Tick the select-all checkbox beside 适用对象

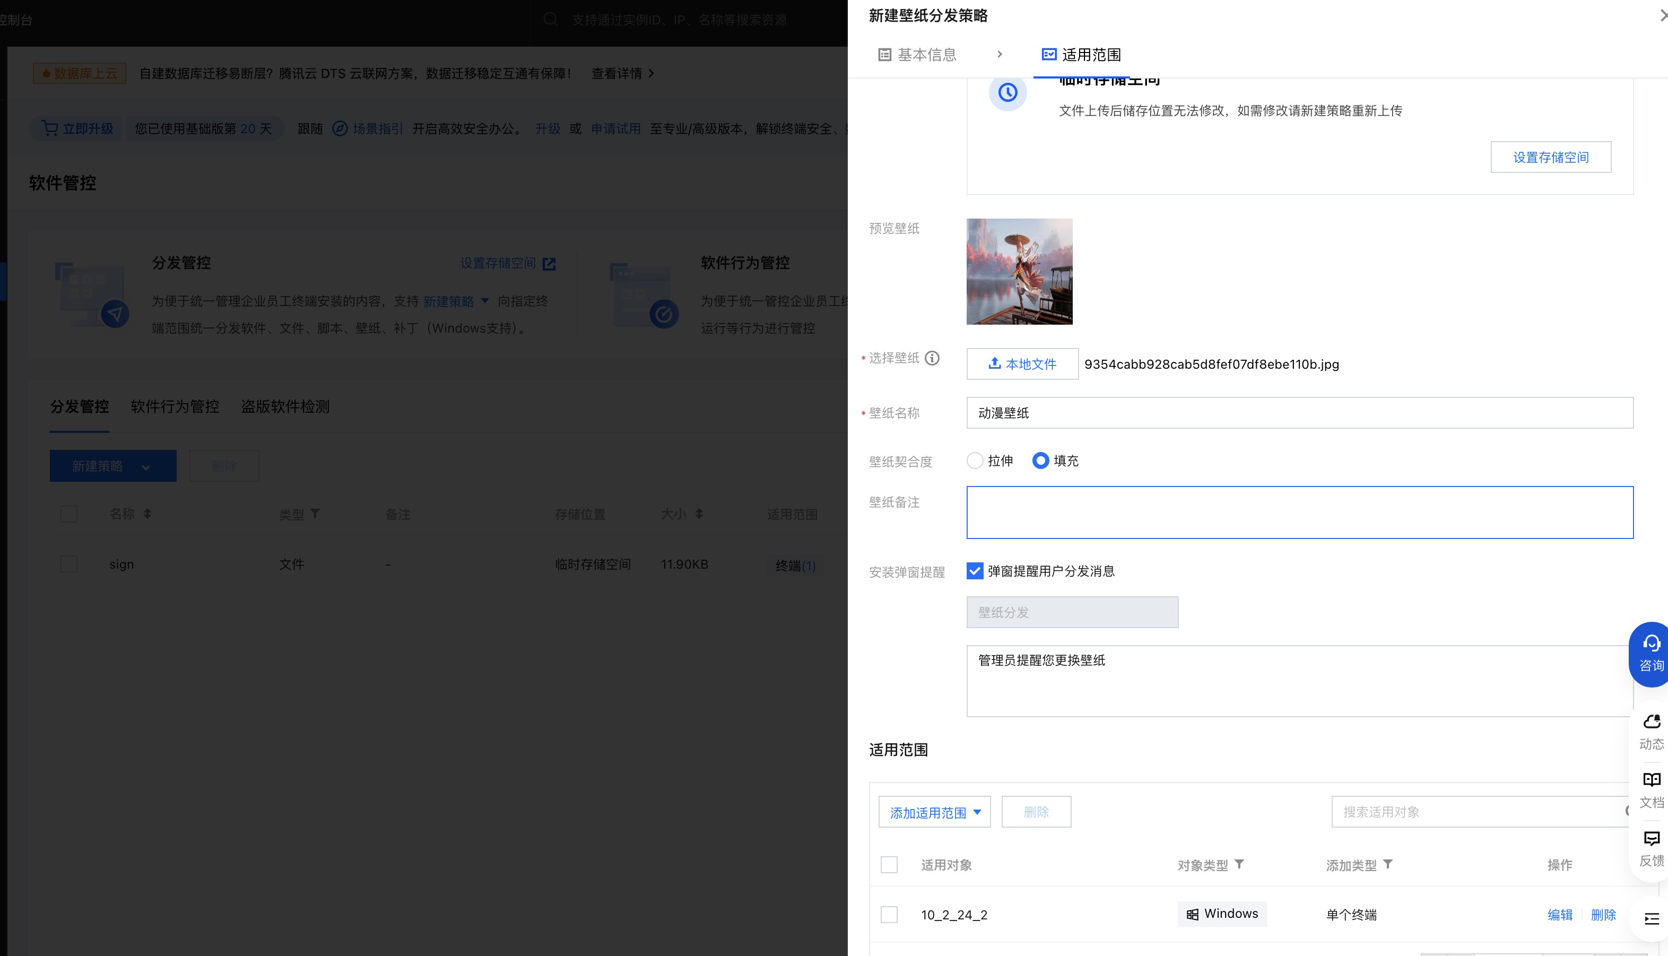pos(889,865)
